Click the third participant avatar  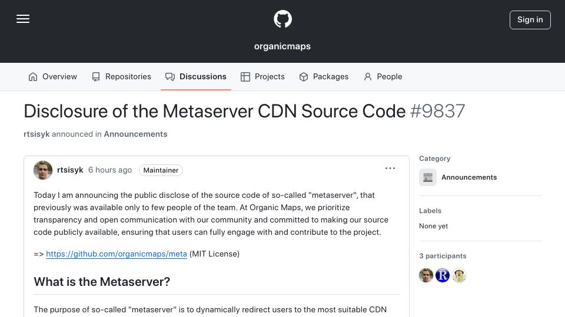pyautogui.click(x=459, y=276)
